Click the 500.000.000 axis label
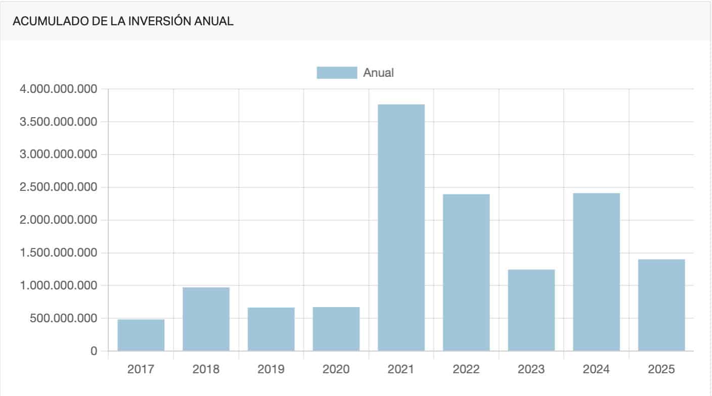712x396 pixels. pyautogui.click(x=63, y=318)
